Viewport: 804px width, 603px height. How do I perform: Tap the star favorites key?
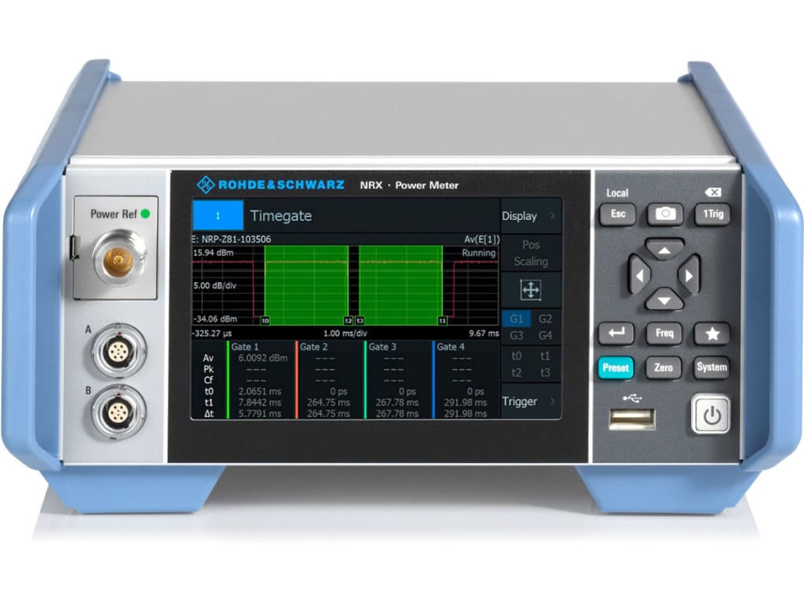click(x=712, y=333)
